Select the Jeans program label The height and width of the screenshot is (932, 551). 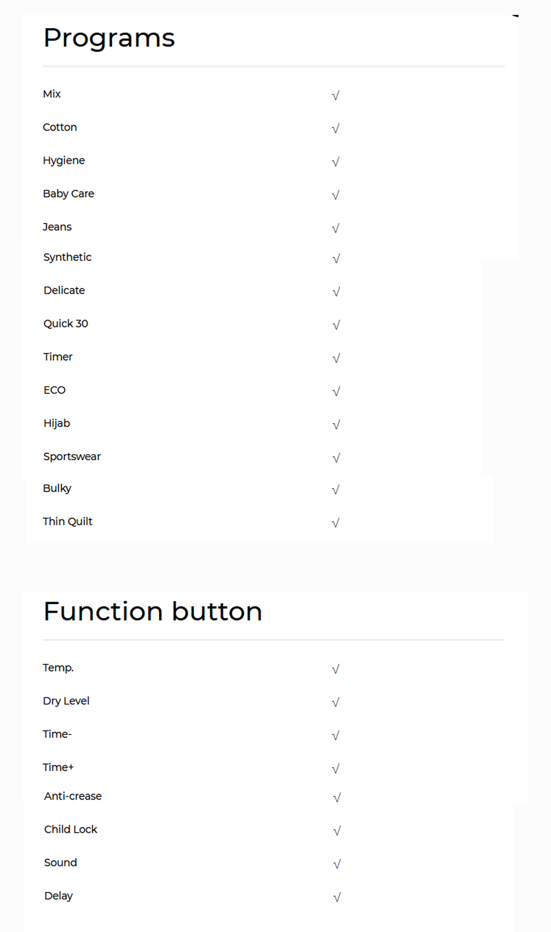57,227
